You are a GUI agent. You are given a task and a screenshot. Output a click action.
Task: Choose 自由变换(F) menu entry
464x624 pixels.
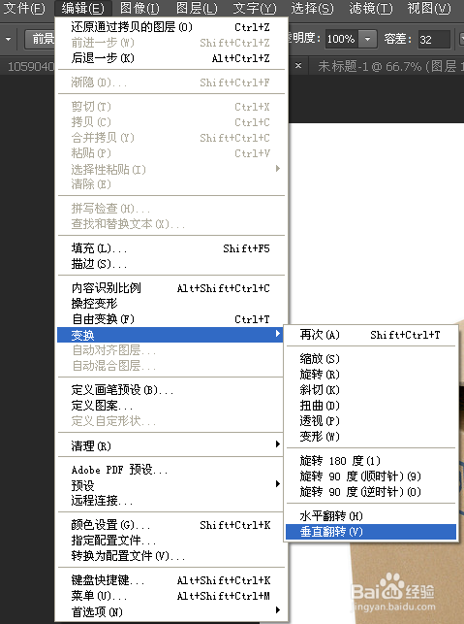coord(170,319)
